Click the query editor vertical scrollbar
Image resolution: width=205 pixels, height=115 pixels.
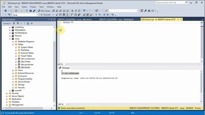(x=202, y=42)
